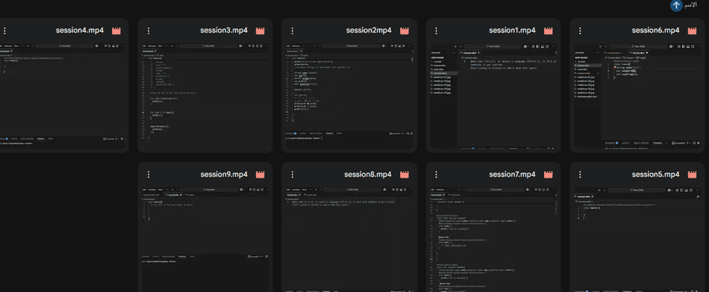The height and width of the screenshot is (292, 709).
Task: Click the video file icon of session4.mp4
Action: point(116,30)
